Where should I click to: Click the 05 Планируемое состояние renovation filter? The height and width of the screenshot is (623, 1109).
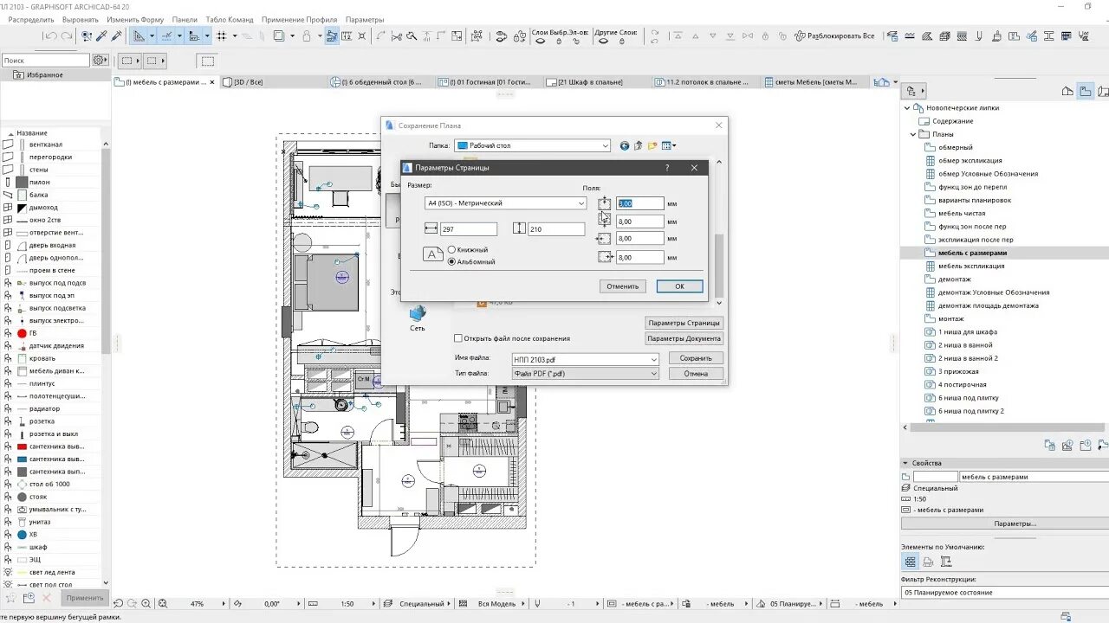(x=1005, y=593)
